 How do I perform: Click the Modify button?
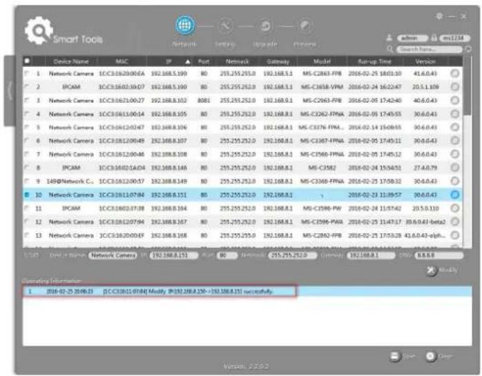tap(443, 270)
